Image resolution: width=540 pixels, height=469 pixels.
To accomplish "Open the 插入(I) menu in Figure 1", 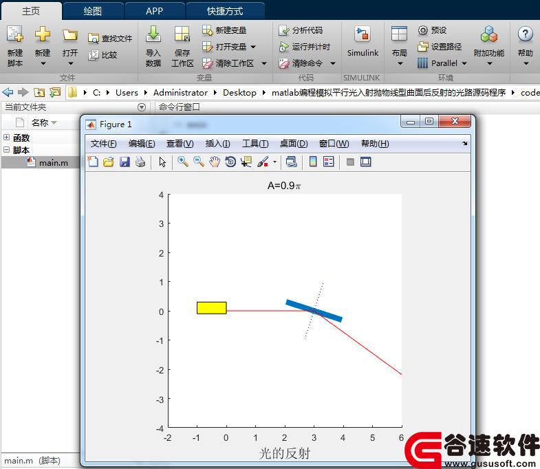I will 217,144.
